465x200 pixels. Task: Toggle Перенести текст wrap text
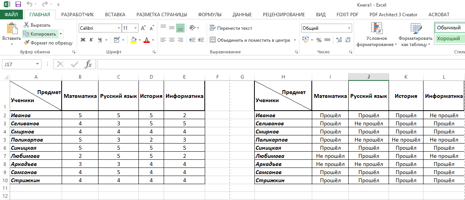[231, 28]
